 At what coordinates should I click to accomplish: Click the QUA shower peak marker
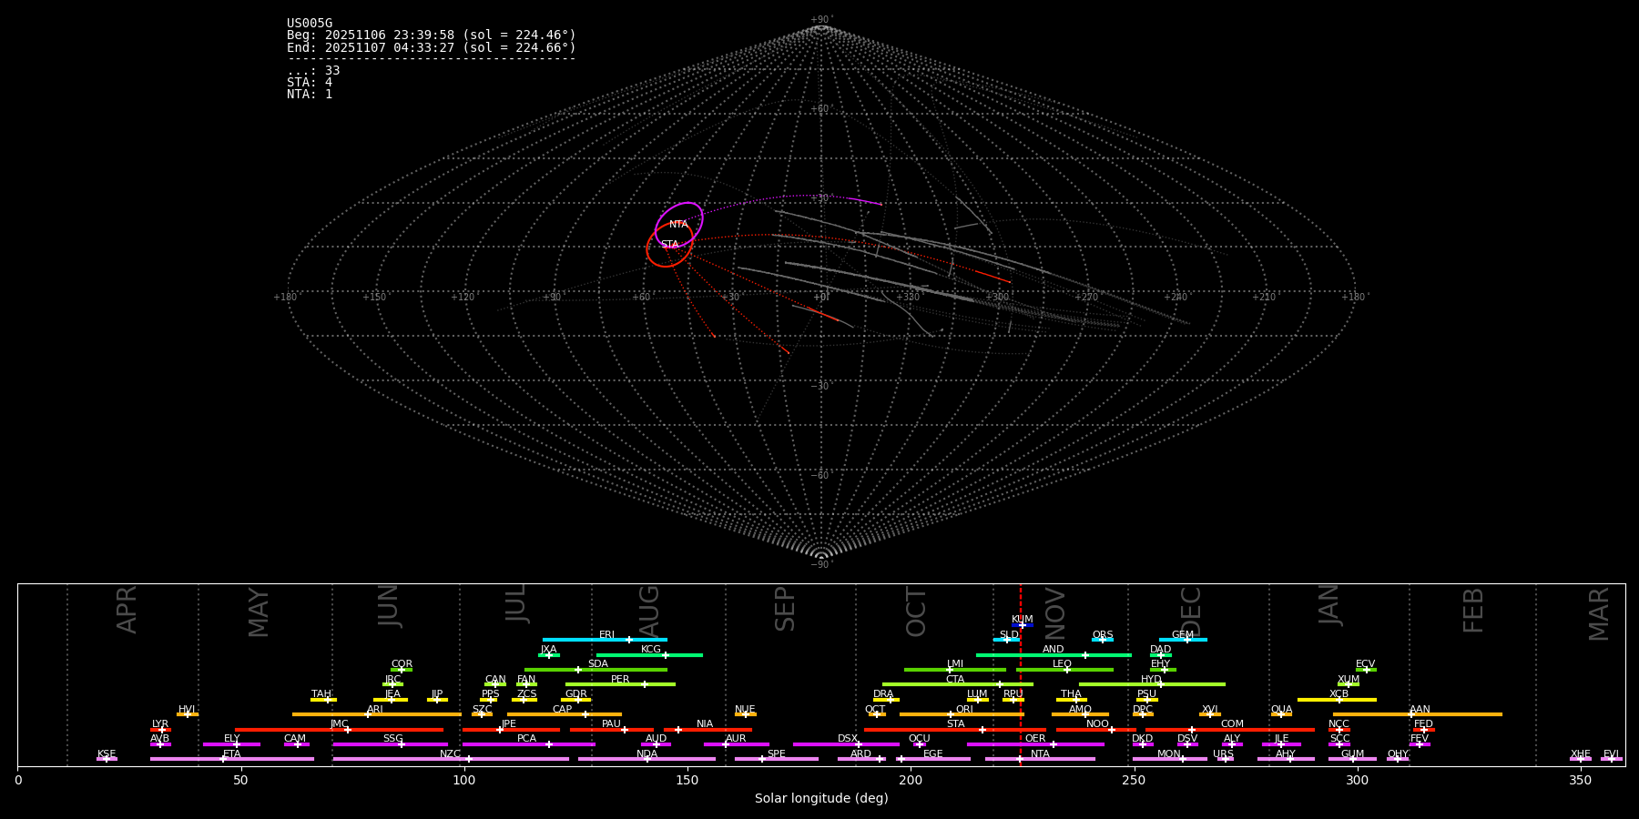1281,714
